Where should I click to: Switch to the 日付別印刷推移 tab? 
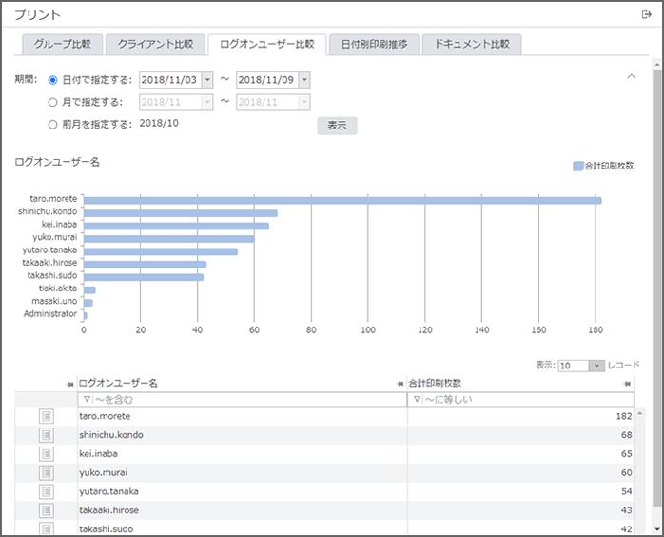pyautogui.click(x=374, y=45)
